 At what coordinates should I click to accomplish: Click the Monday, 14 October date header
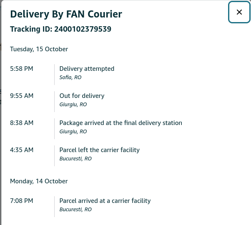(39, 181)
